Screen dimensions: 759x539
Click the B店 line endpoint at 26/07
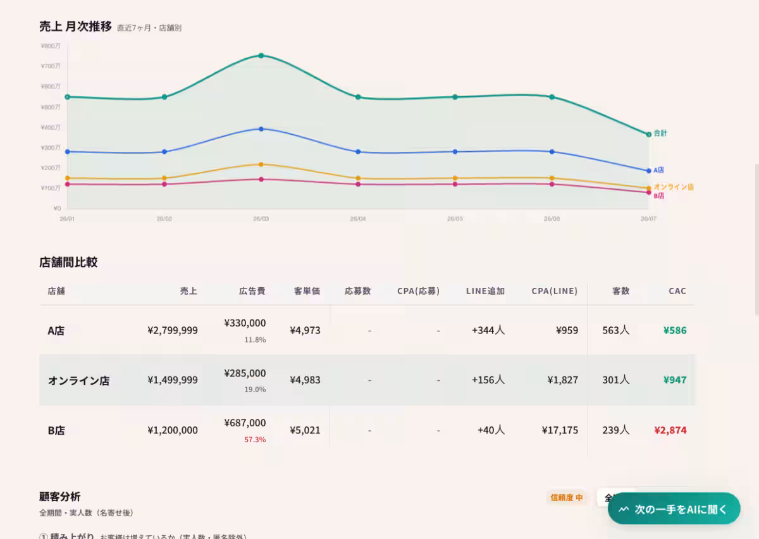(x=649, y=193)
